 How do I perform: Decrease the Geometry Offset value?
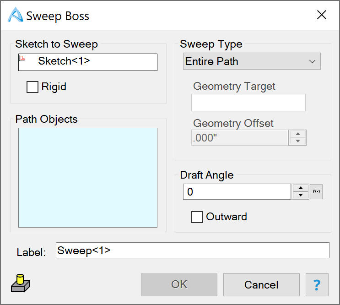[298, 141]
